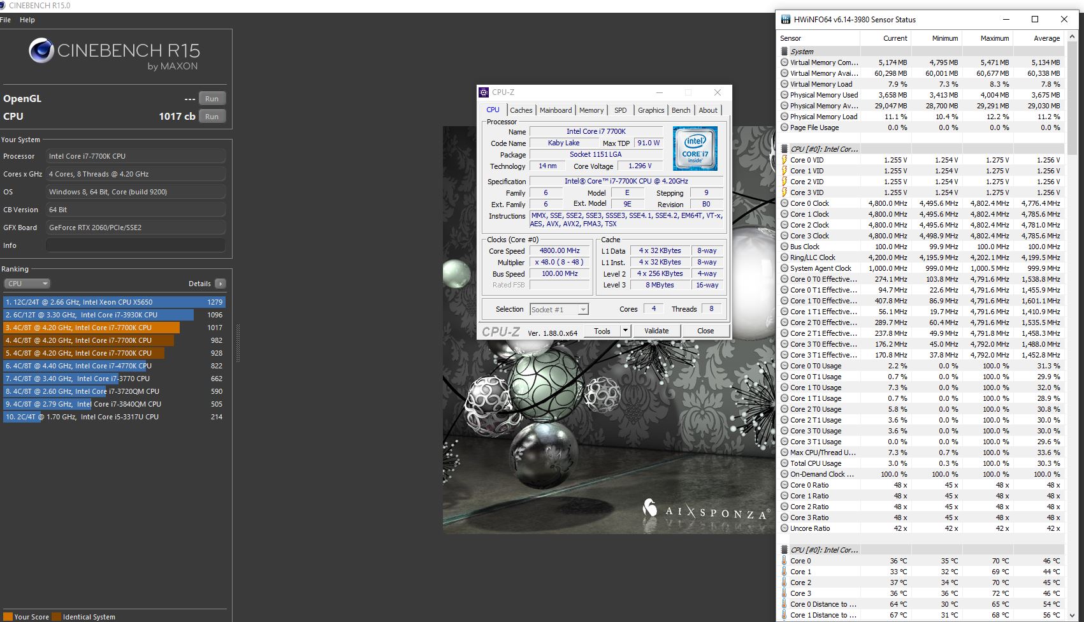Click the Info field in Cinebench
Viewport: 1084px width, 622px height.
pyautogui.click(x=136, y=245)
